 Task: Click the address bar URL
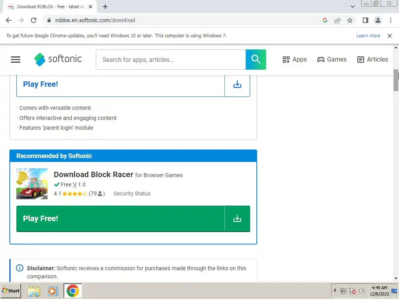[x=95, y=20]
